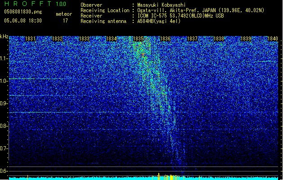Click the 0.9 kHz axis label
Screen dimensions: 283x180
click(4, 103)
